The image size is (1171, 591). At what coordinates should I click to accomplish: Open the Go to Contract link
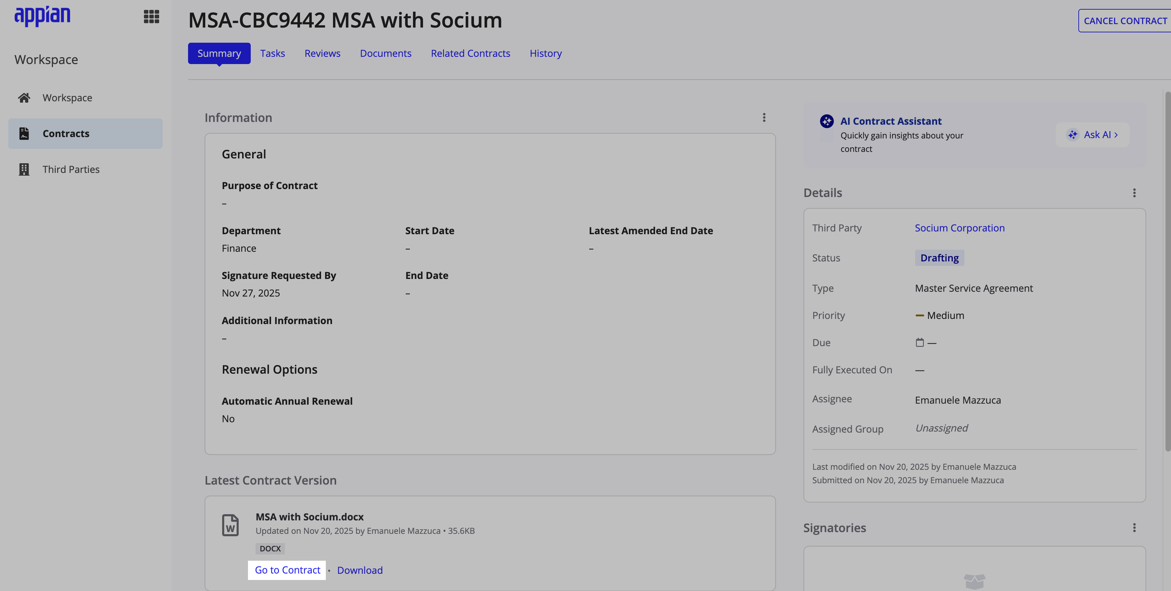point(287,570)
